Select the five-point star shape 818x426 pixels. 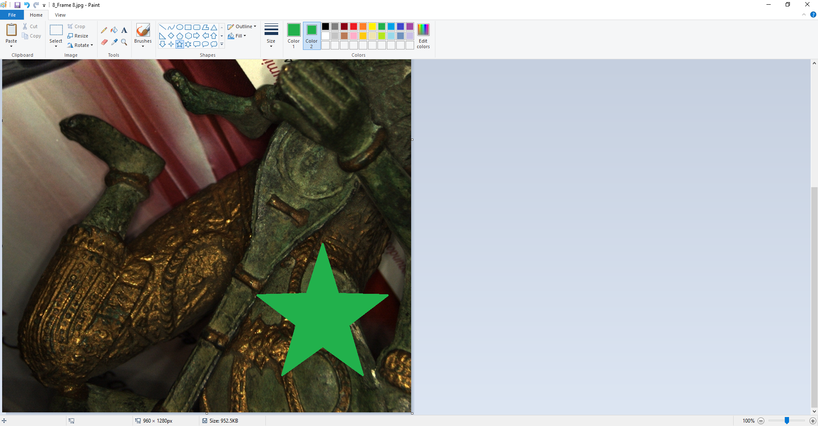pos(179,44)
